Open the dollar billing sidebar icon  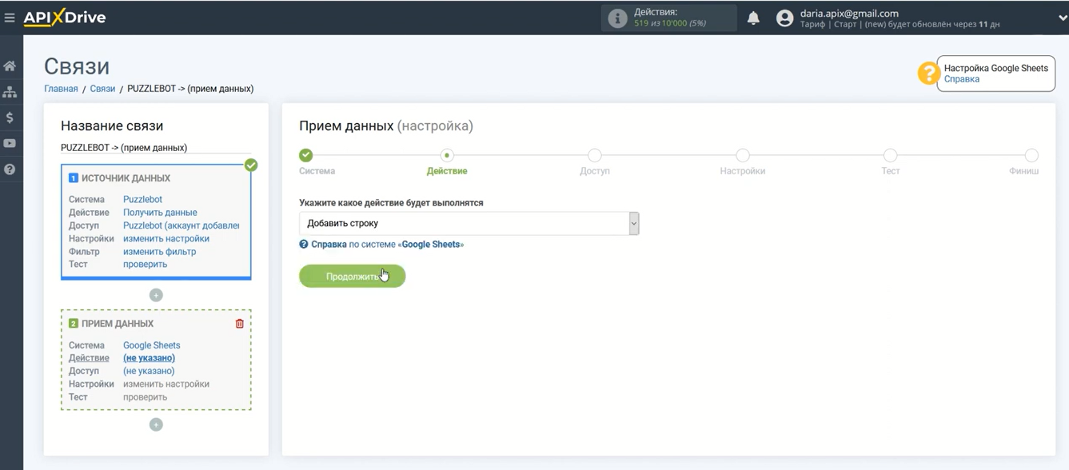tap(10, 117)
